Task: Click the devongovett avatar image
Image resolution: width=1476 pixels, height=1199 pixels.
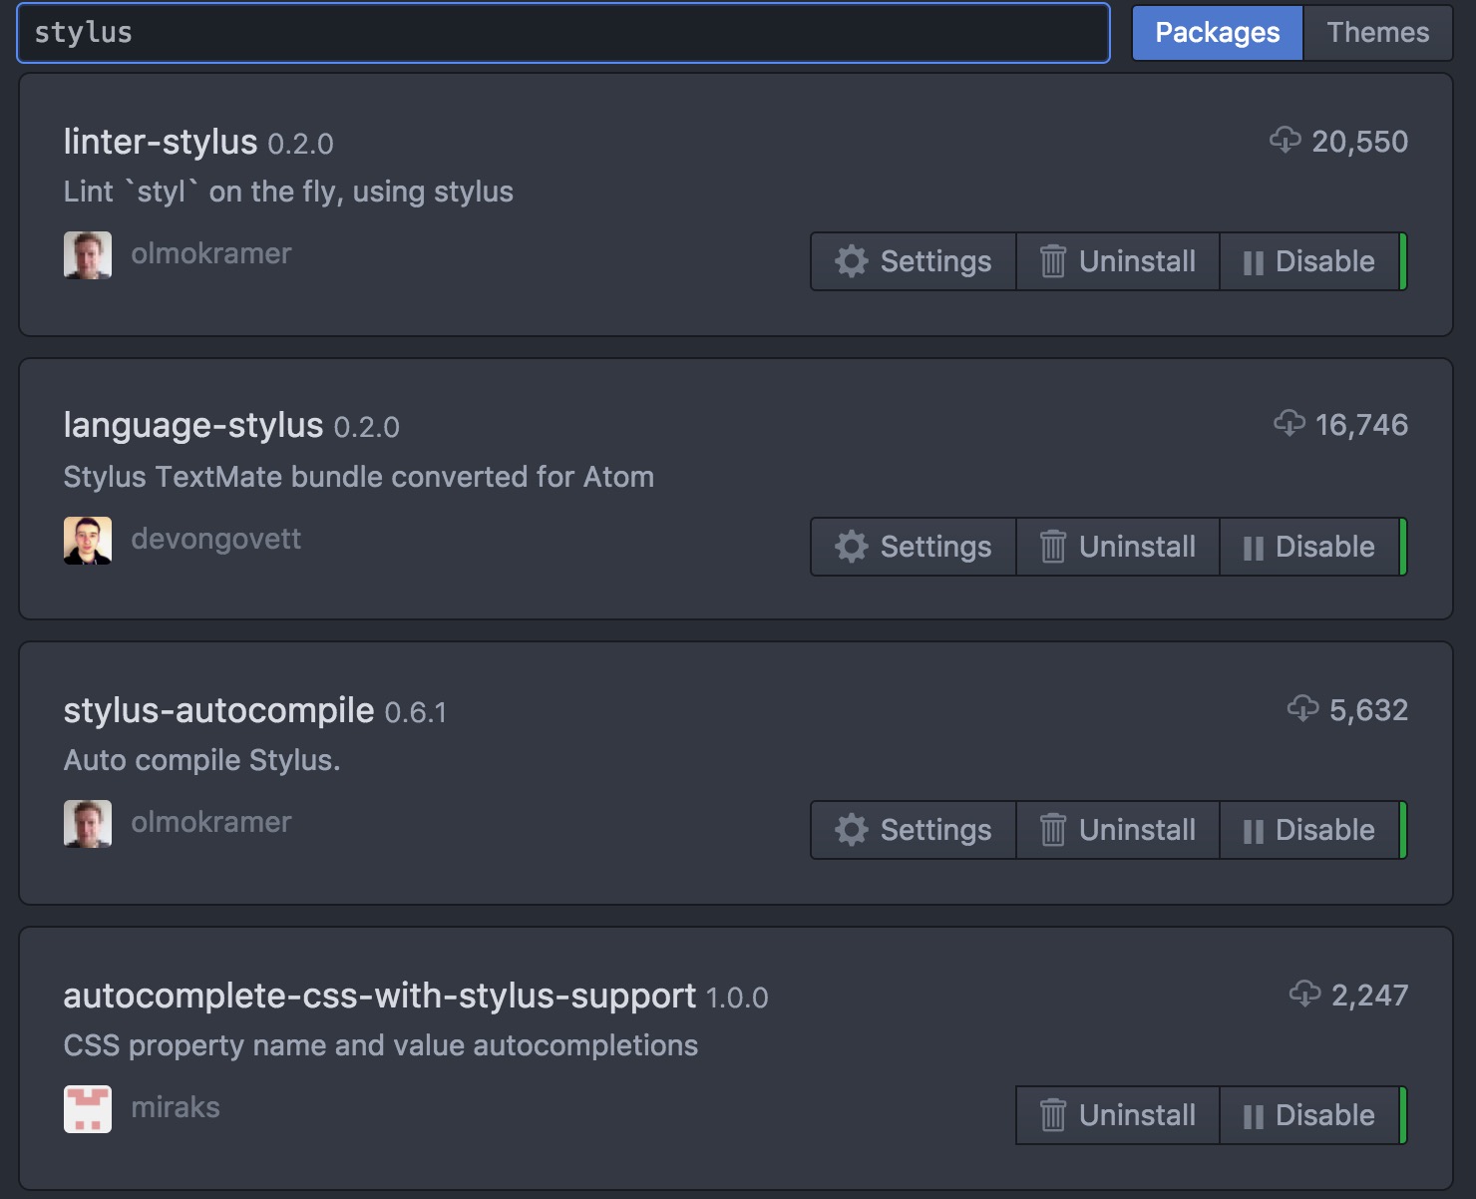Action: coord(88,541)
